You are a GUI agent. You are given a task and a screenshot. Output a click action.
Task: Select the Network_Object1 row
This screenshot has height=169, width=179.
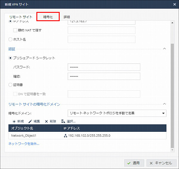[x=87, y=136]
